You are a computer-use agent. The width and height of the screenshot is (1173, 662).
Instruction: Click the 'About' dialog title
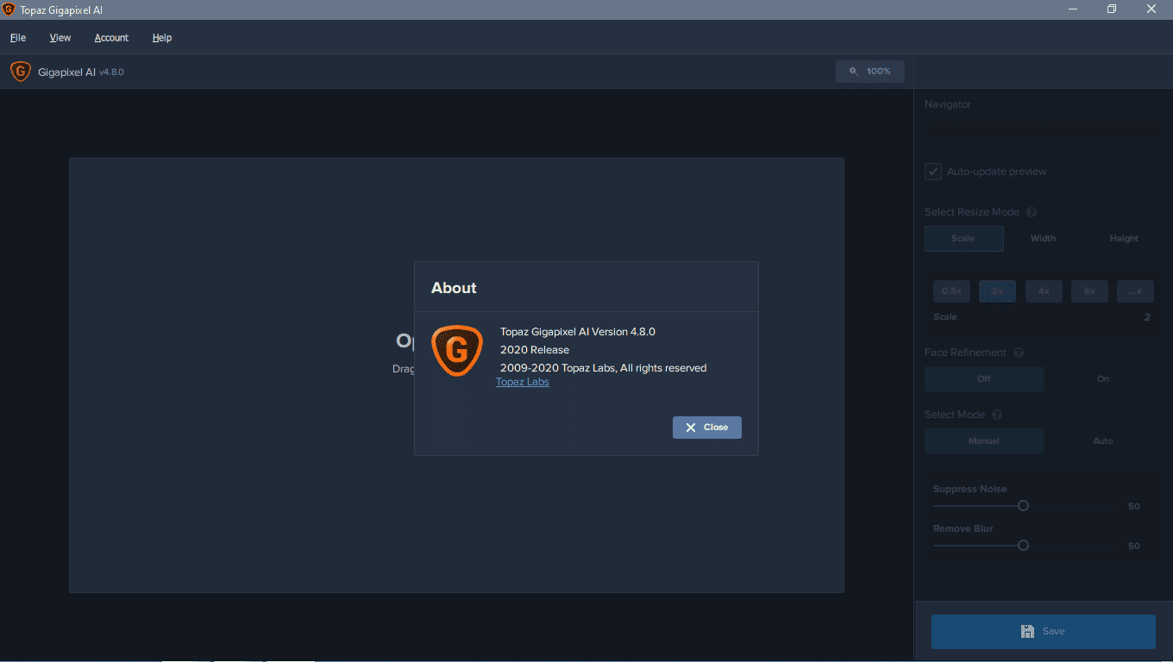(454, 288)
